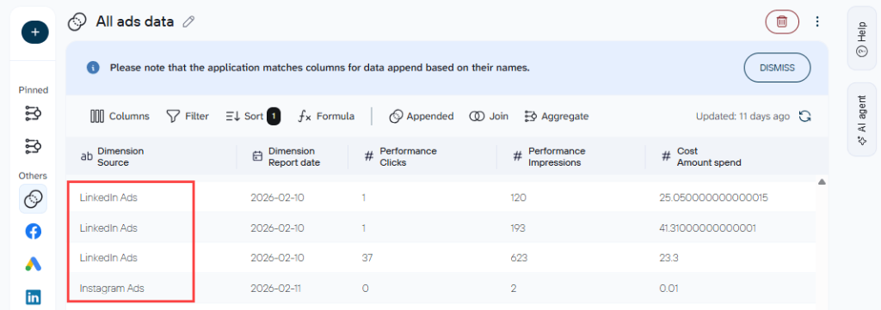This screenshot has height=310, width=881.
Task: Open the AI agent side tab
Action: (x=861, y=119)
